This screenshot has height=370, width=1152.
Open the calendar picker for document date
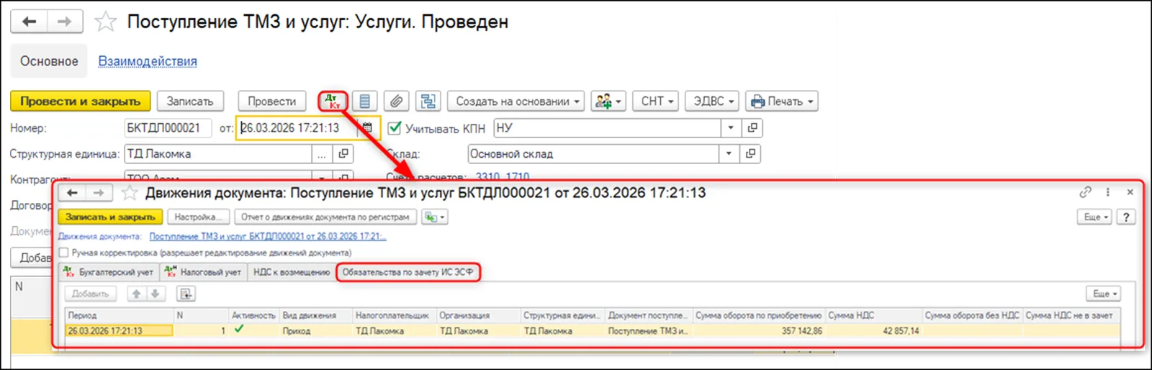(367, 128)
